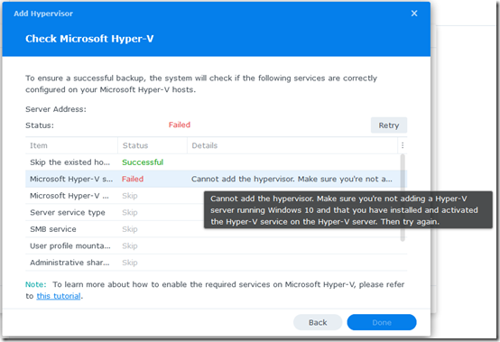Click the Skip status for Administrative shar...
The image size is (500, 342).
(130, 263)
